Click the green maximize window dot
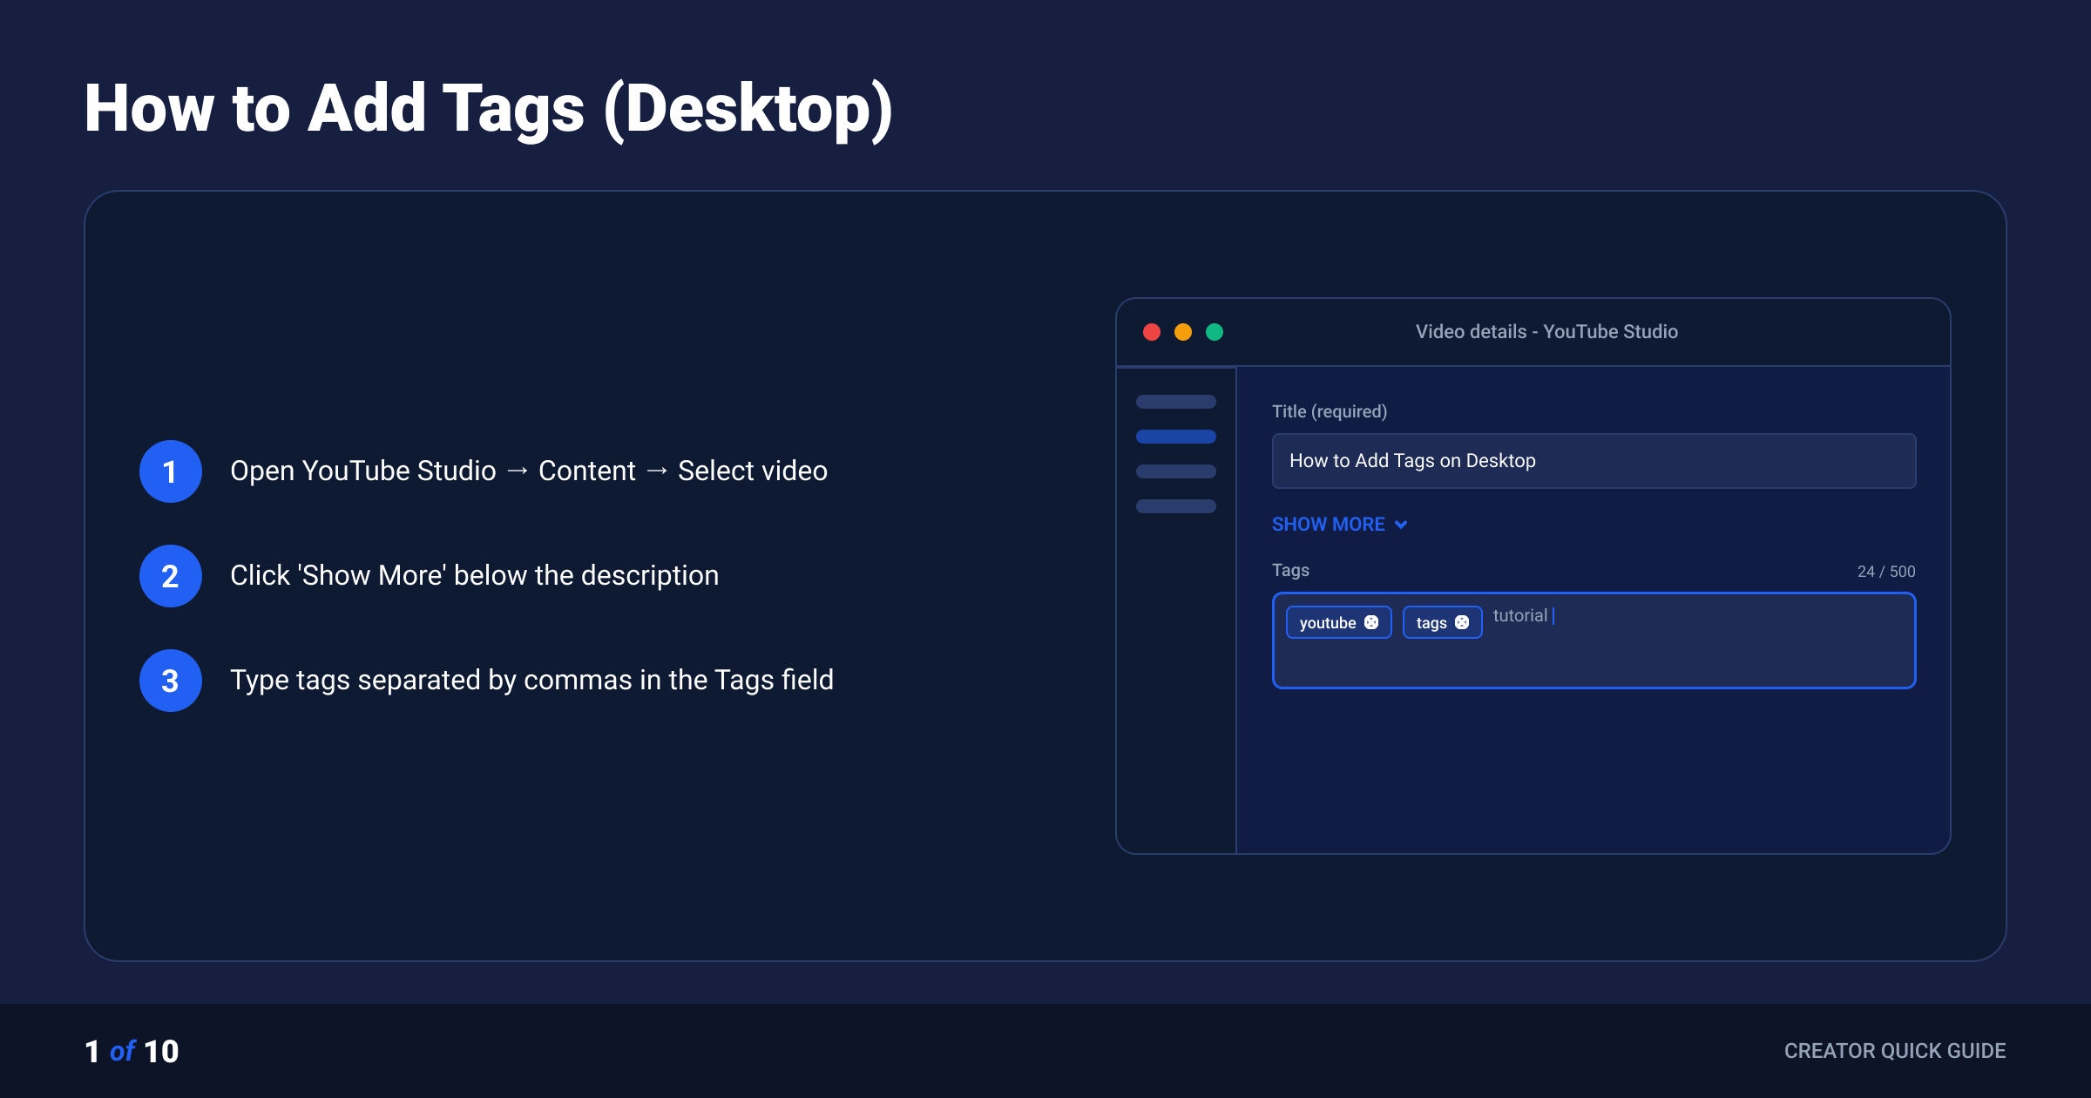2091x1098 pixels. 1215,332
